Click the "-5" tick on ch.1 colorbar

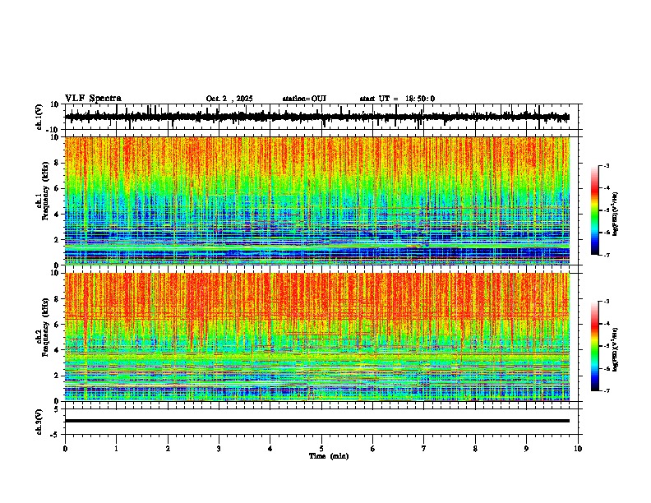pyautogui.click(x=606, y=210)
